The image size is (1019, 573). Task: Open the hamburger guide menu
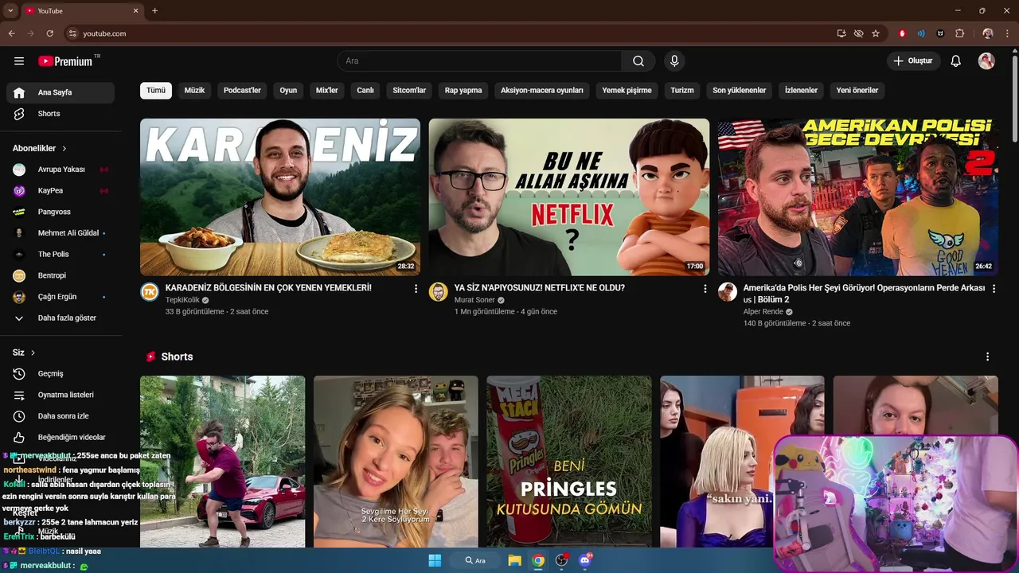(x=19, y=60)
